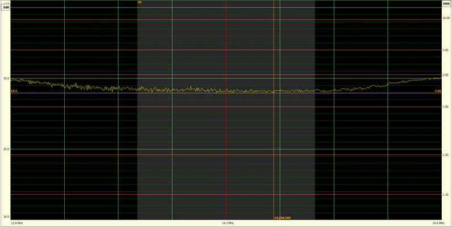The width and height of the screenshot is (452, 227).
Task: Click the 2.00 SWR axis label
Action: [446, 75]
